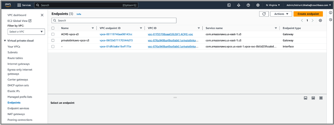Viewport: 334px width, 125px height.
Task: Go to Elastic IPs
Action: pos(14,91)
